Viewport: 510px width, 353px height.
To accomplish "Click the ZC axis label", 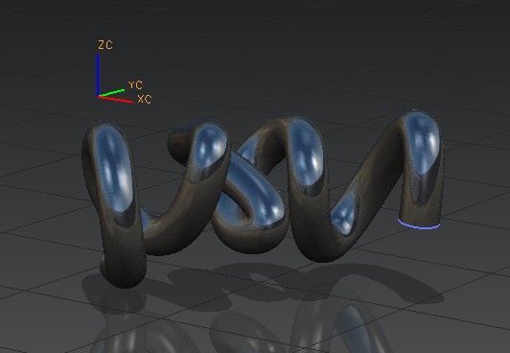I will [x=105, y=45].
